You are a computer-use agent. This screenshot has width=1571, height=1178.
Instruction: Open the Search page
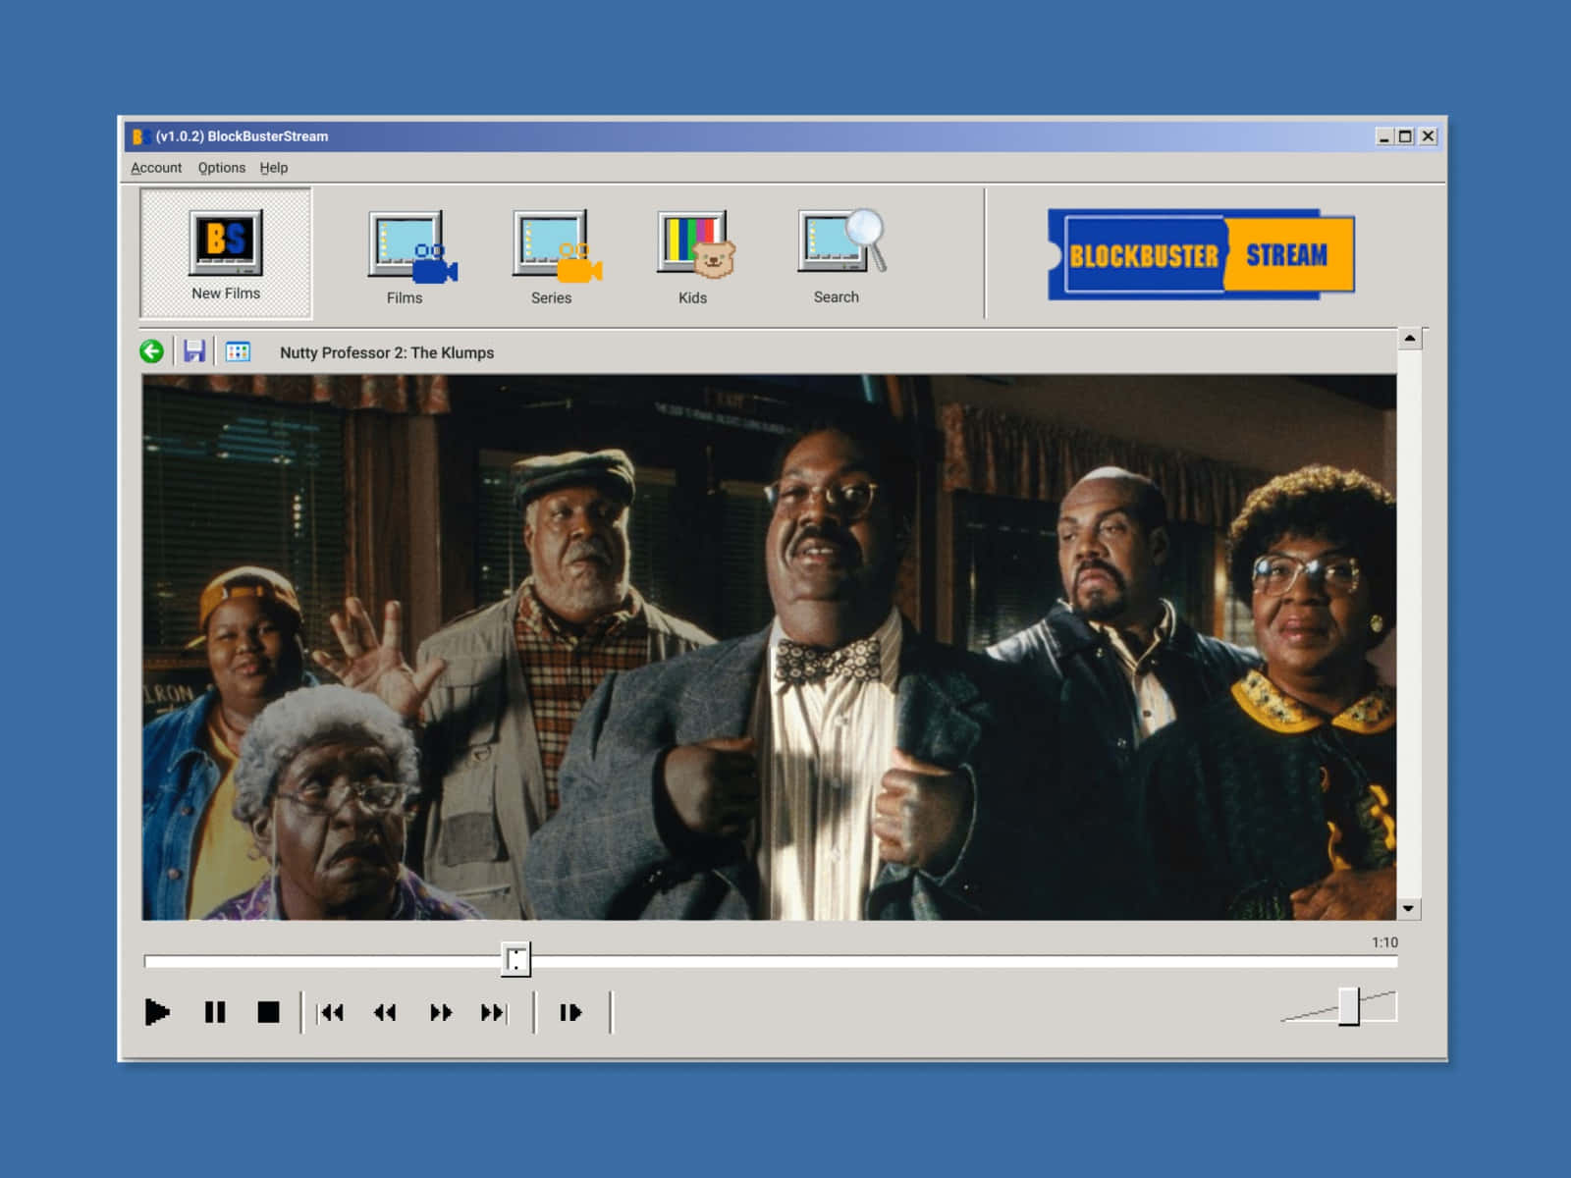tap(839, 255)
